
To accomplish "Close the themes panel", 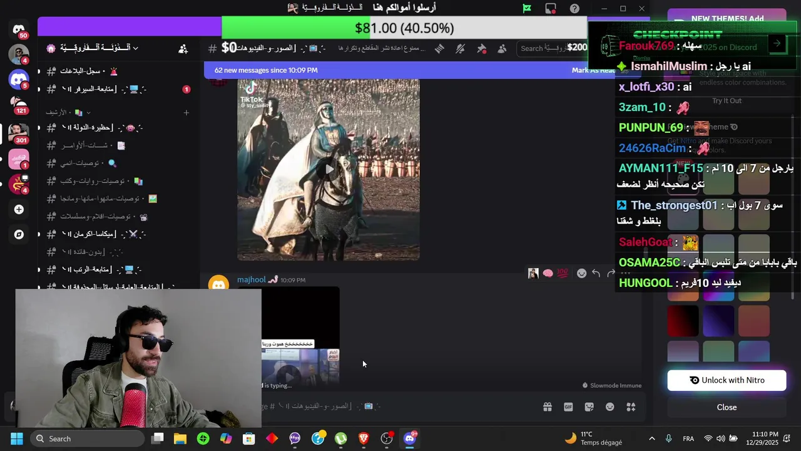I will (727, 407).
